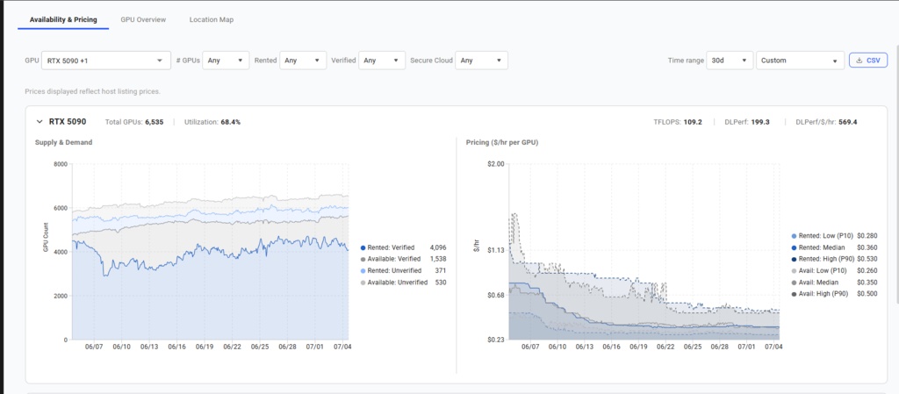Click the $0.500 Avail High price
899x394 pixels.
pos(867,294)
